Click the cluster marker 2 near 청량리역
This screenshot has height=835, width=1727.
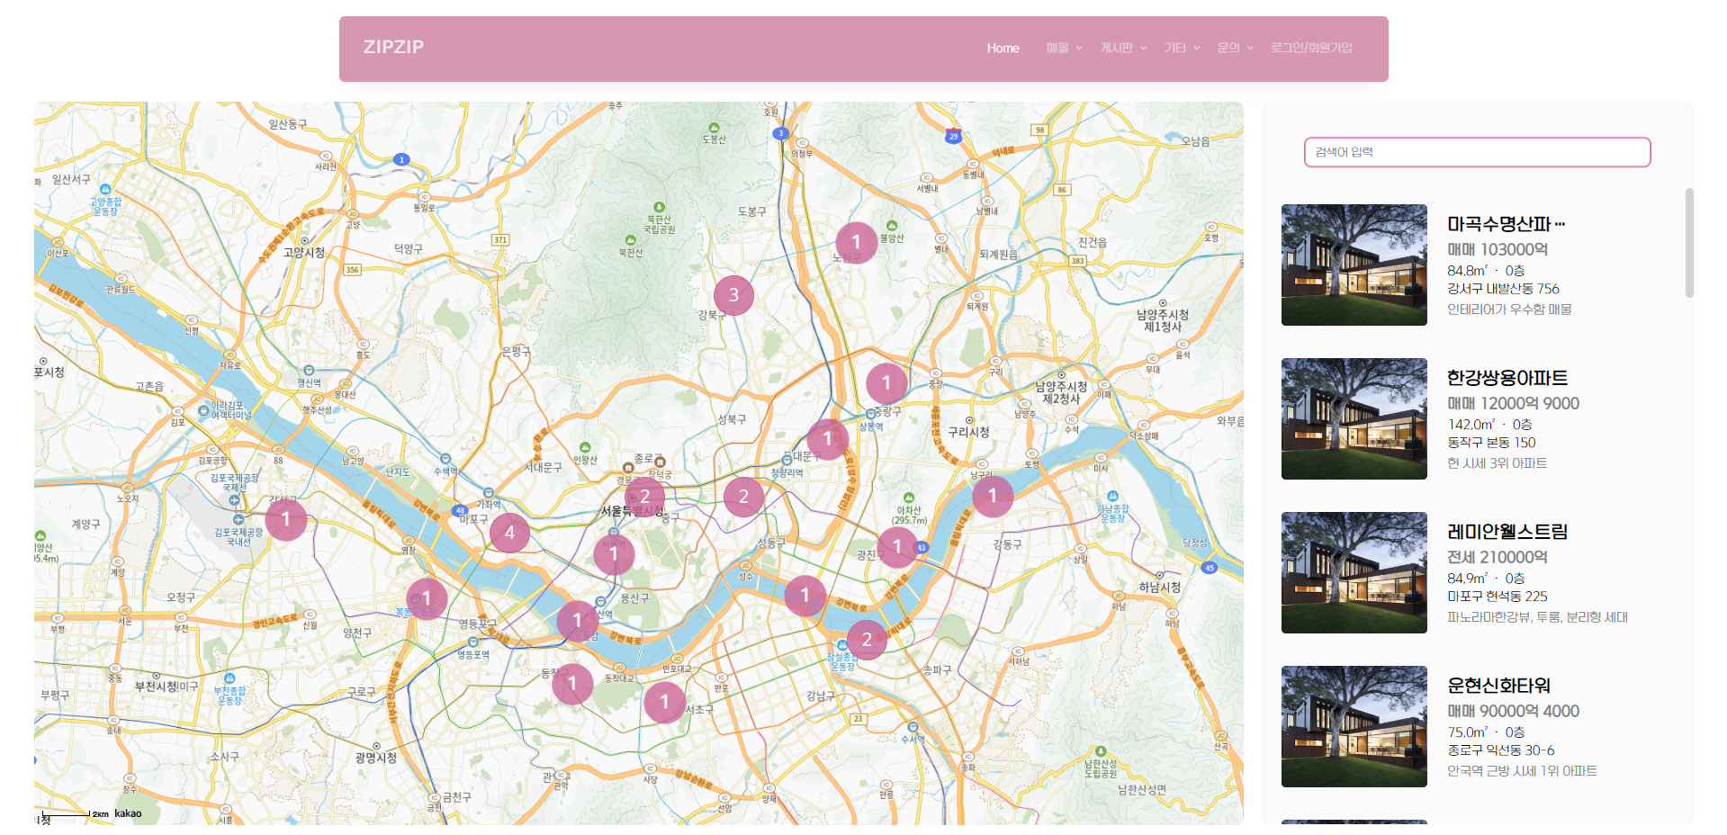(743, 497)
